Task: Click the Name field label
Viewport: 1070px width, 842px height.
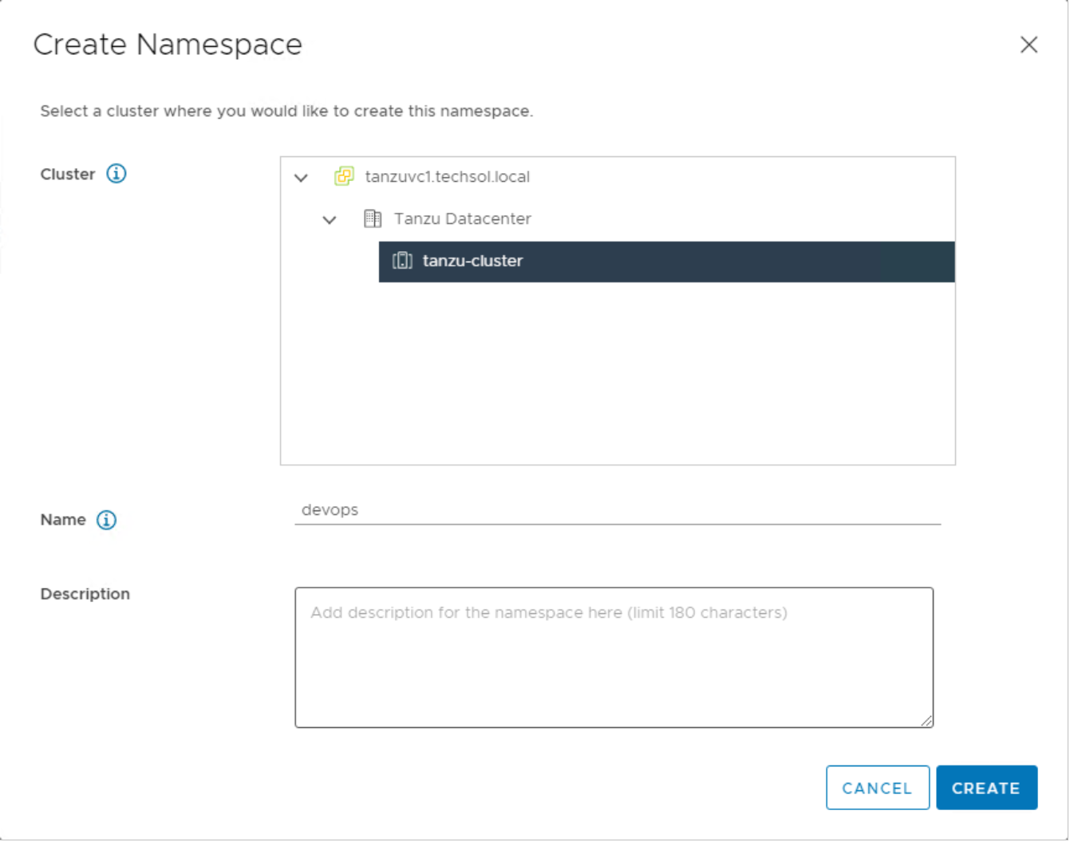Action: 63,520
